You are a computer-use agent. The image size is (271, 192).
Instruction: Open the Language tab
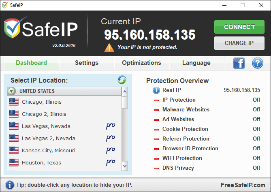(x=196, y=63)
